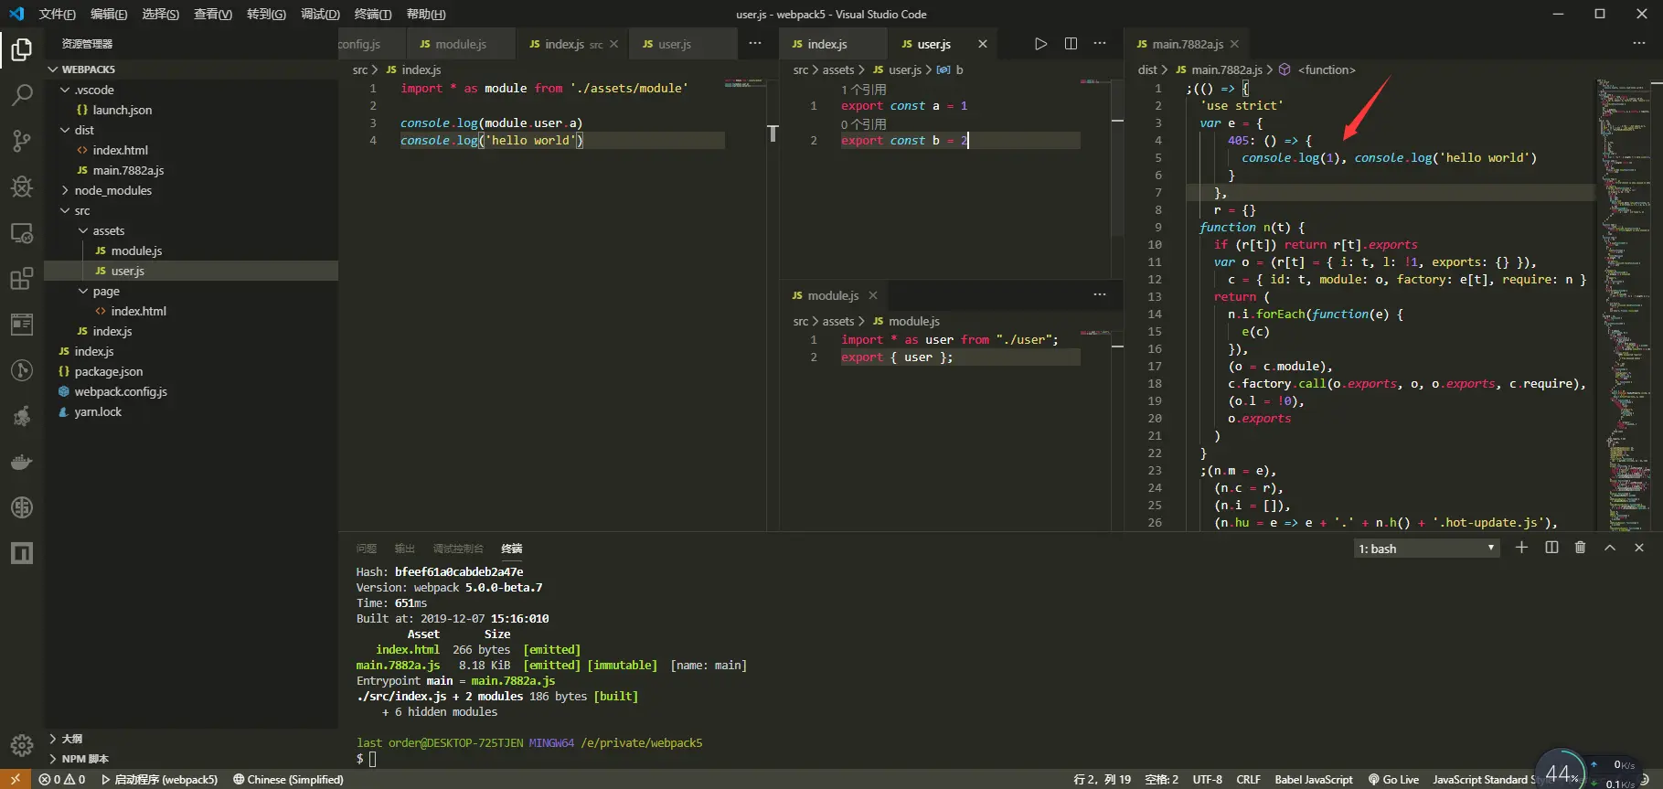Switch to the 问题 panel tab

click(x=367, y=549)
